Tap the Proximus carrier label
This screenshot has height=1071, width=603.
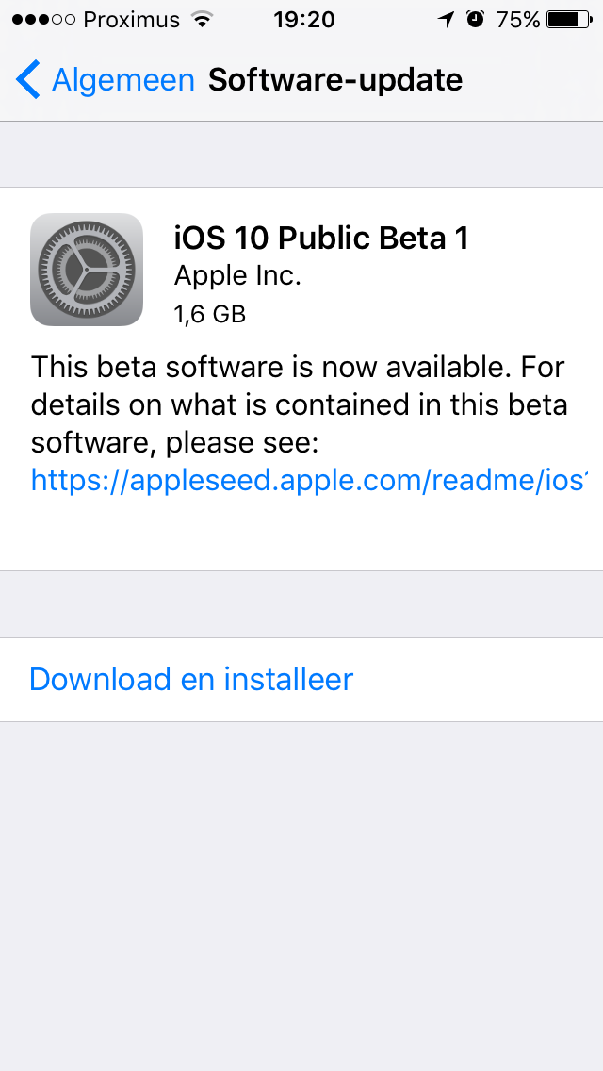[133, 20]
